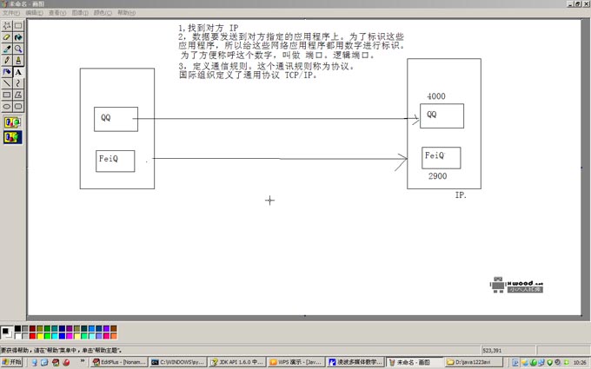Select the dark gray palette color
The image size is (591, 369).
[x=25, y=329]
